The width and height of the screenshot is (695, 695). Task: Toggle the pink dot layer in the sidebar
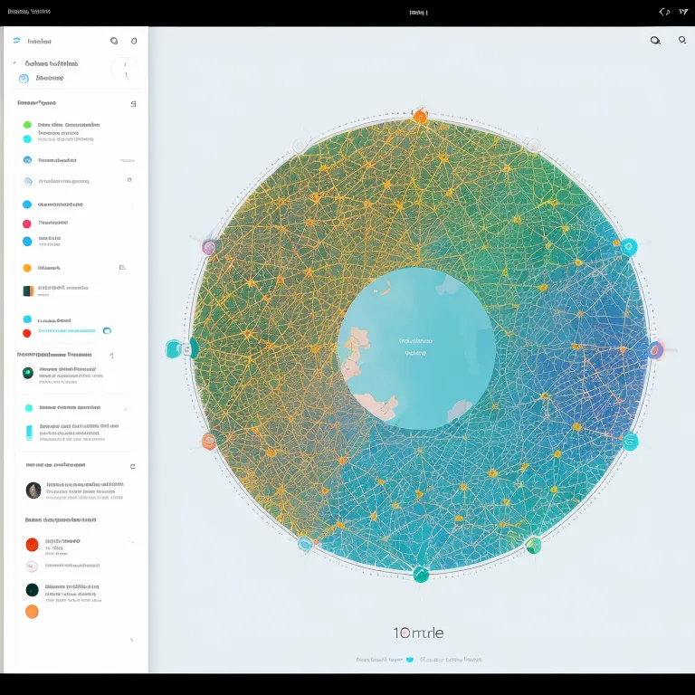pos(27,224)
